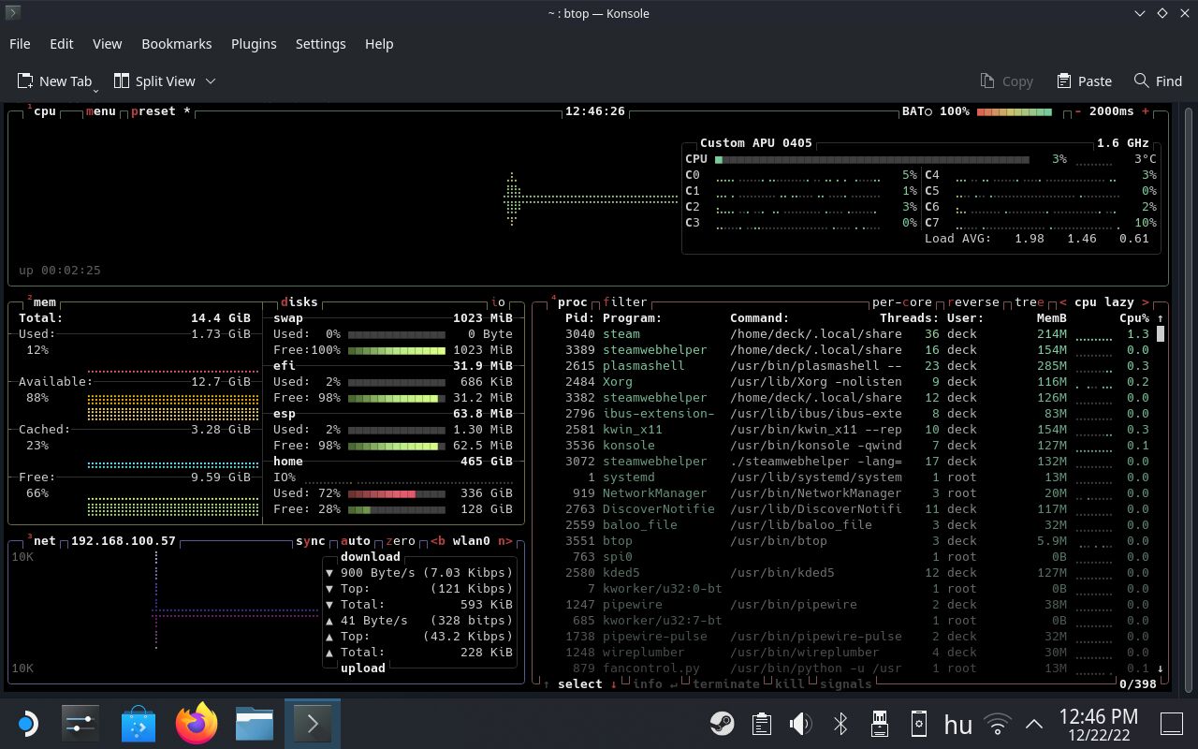This screenshot has height=749, width=1198.
Task: Toggle tree view in process panel
Action: [1029, 302]
